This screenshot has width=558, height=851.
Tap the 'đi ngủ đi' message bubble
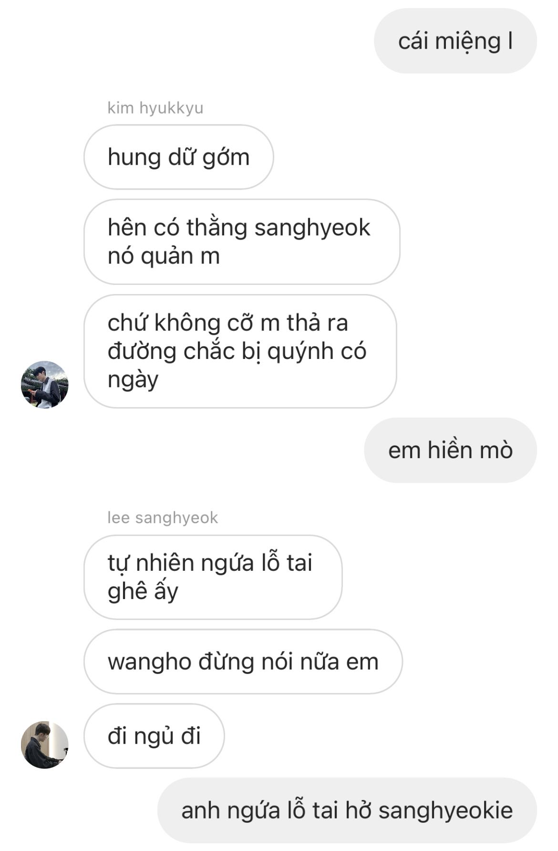pos(154,736)
